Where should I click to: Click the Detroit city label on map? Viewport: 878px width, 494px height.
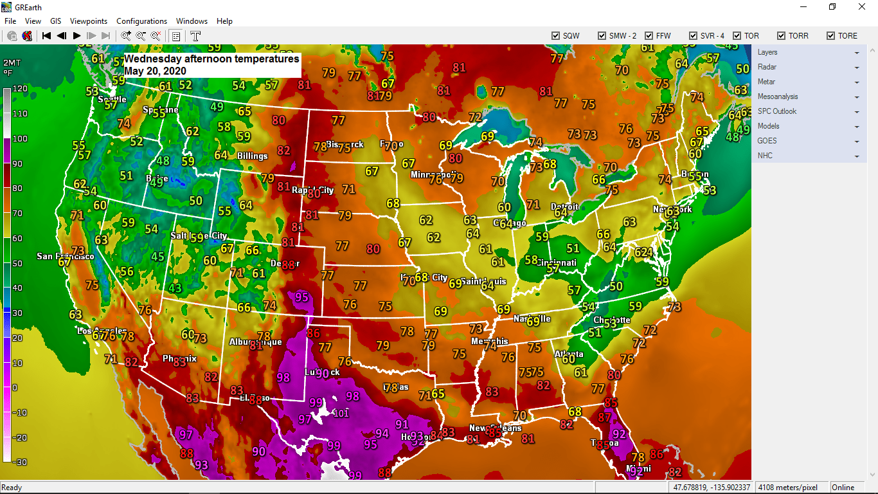coord(564,206)
